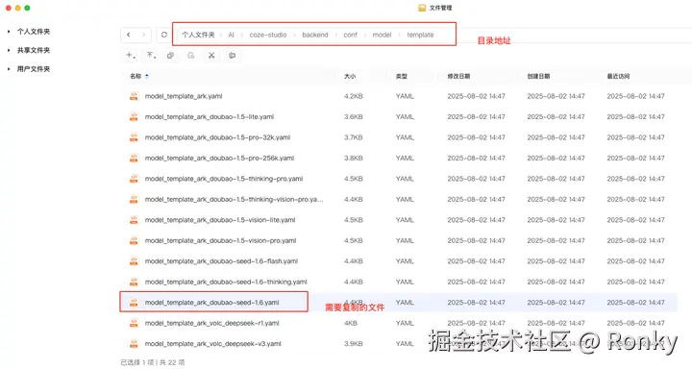Sort by the 名称 column header
This screenshot has width=692, height=369.
pyautogui.click(x=136, y=76)
